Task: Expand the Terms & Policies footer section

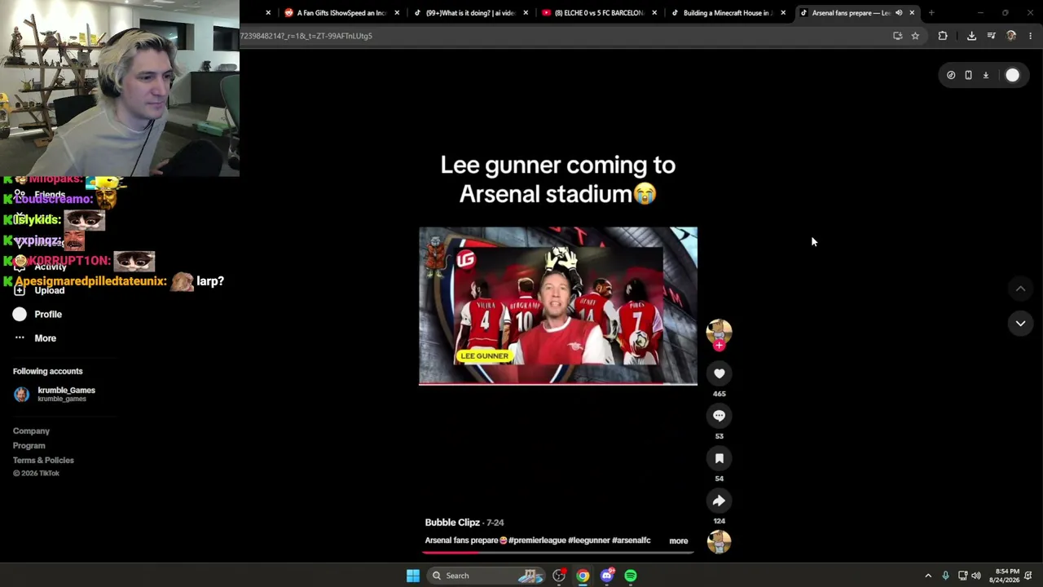Action: pyautogui.click(x=43, y=461)
